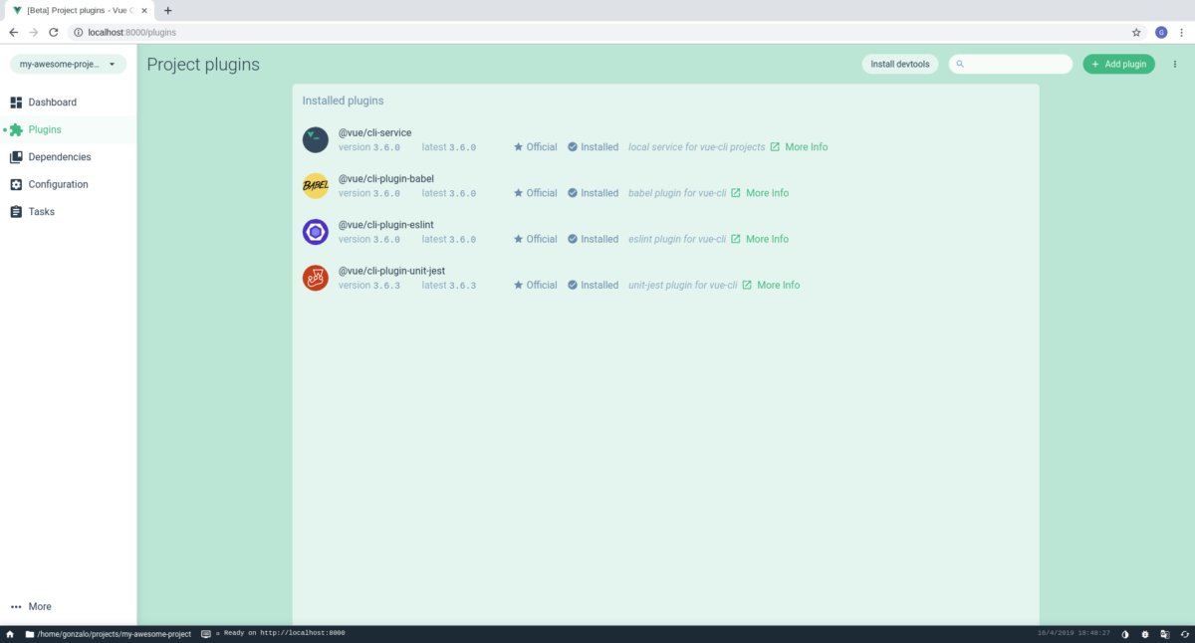1195x643 pixels.
Task: Click the site information icon in address bar
Action: coord(79,32)
